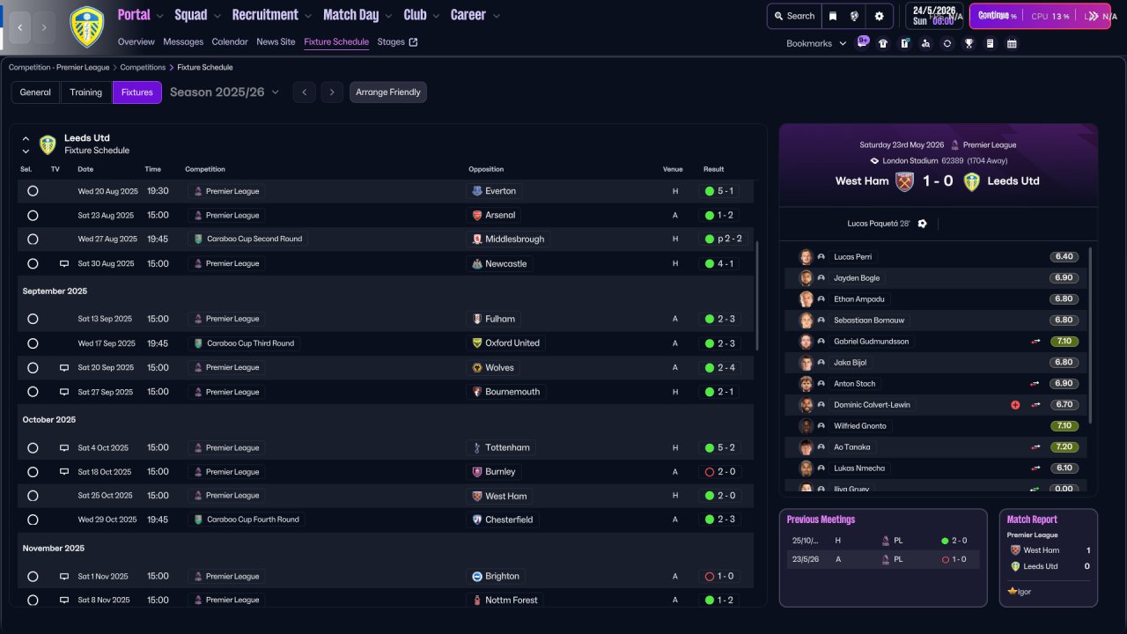Open the Overview tab
This screenshot has width=1127, height=634.
click(136, 41)
